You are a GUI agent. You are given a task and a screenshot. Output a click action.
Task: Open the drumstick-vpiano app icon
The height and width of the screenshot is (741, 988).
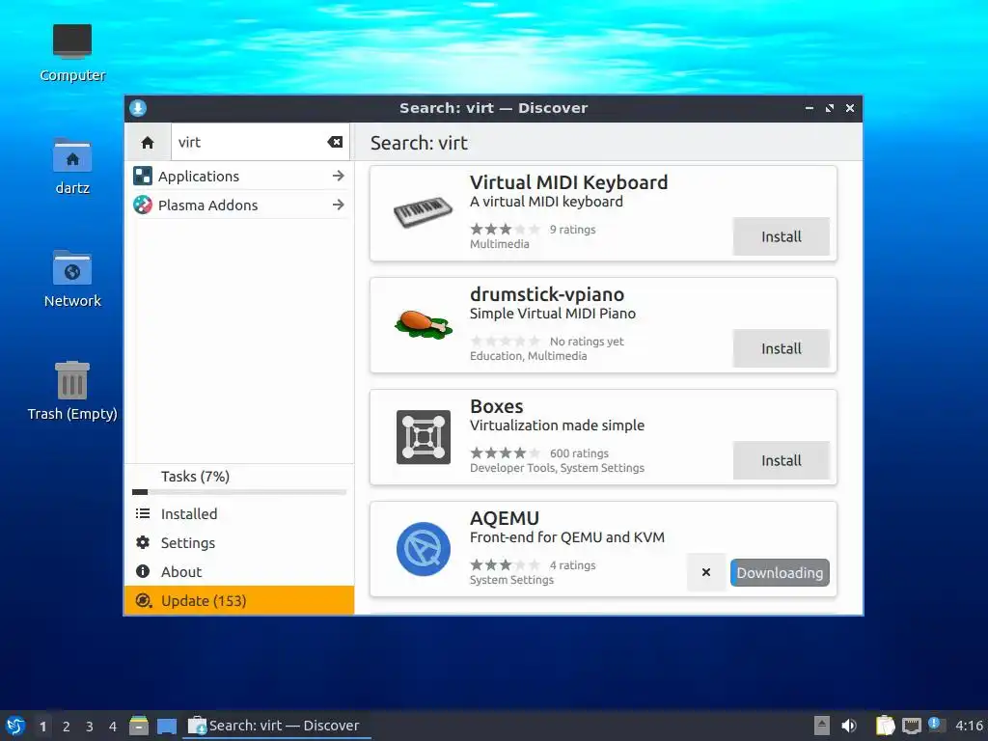(x=424, y=324)
